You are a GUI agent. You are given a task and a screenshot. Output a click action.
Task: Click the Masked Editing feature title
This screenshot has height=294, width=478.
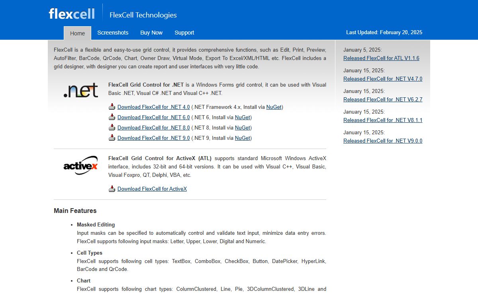tap(96, 224)
